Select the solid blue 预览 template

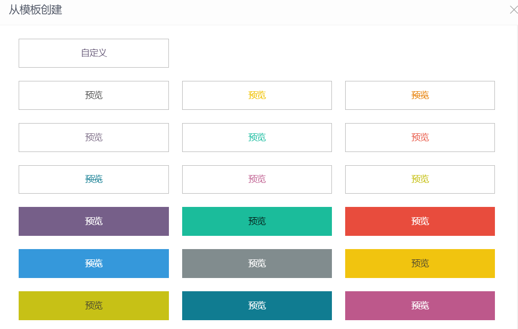[94, 263]
